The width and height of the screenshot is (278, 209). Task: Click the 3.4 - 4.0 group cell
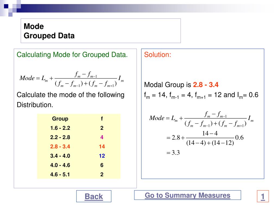coord(60,156)
